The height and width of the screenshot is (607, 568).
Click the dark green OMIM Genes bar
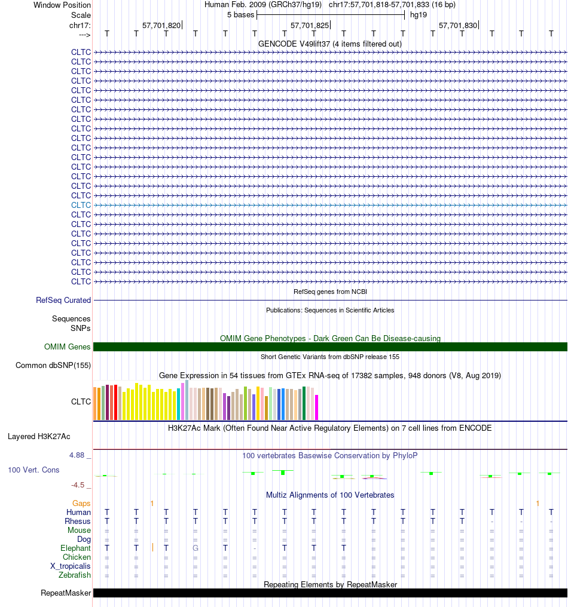330,347
